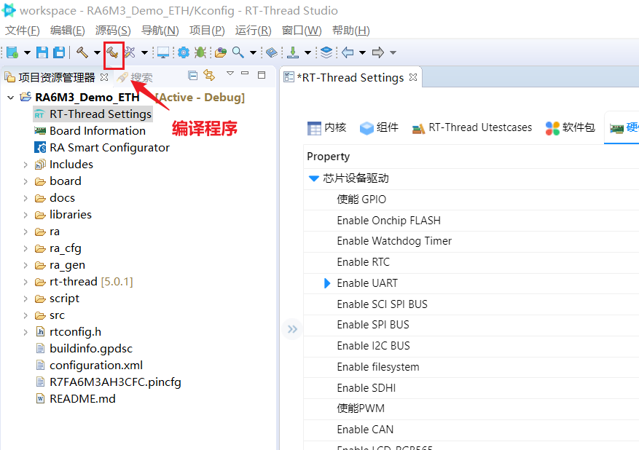Switch to the 搜索 view tab
Viewport: 639px width, 450px height.
(x=135, y=77)
